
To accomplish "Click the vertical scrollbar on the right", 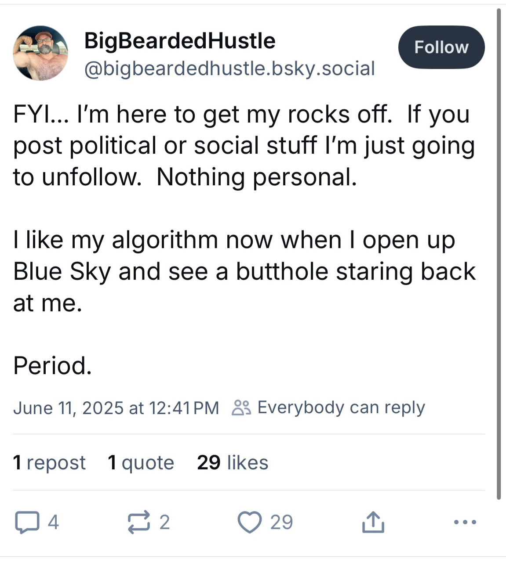I will 499,255.
